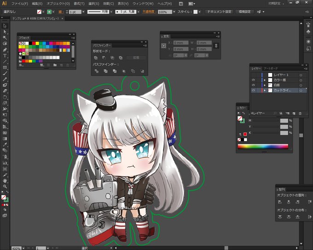Open Layers panel options menu
Image resolution: width=313 pixels, height=250 pixels.
pos(306,68)
